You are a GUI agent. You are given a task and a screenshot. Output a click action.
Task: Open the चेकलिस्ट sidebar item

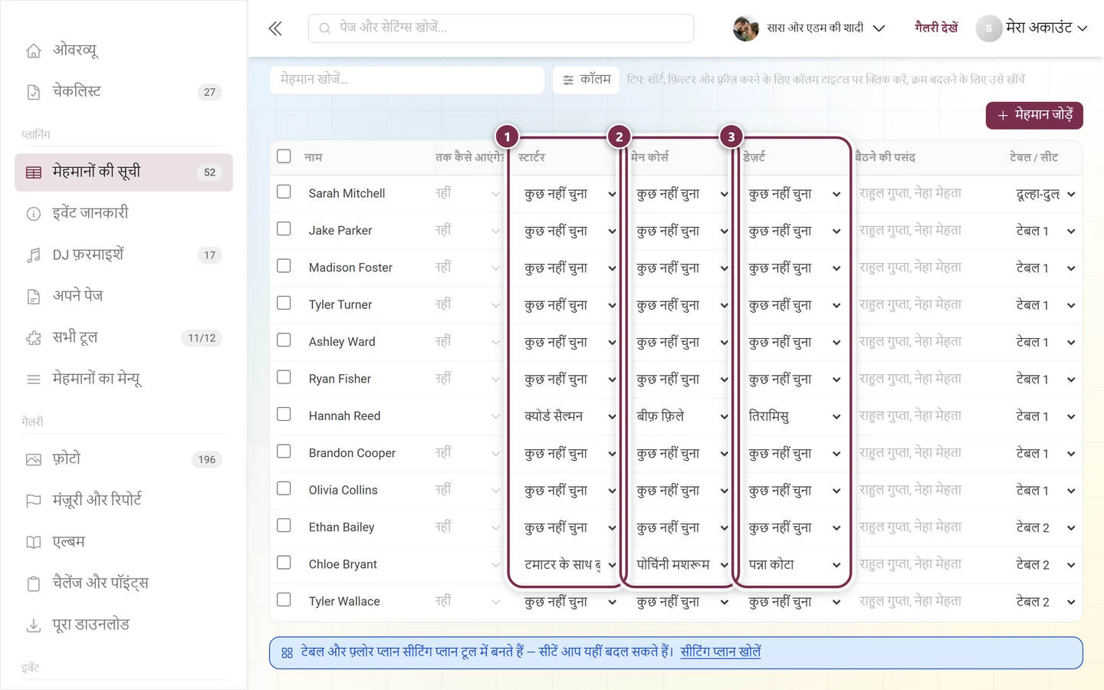124,92
